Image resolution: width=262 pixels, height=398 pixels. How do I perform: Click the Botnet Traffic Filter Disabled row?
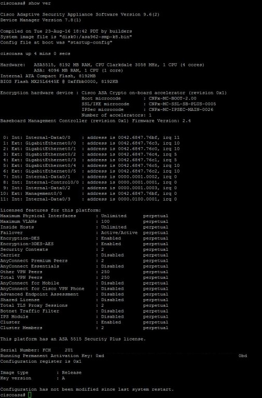click(x=84, y=311)
